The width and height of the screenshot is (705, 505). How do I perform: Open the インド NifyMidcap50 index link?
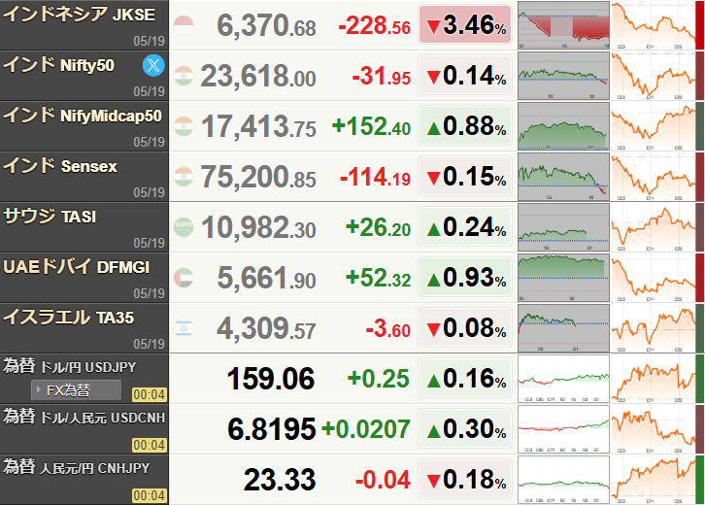83,116
